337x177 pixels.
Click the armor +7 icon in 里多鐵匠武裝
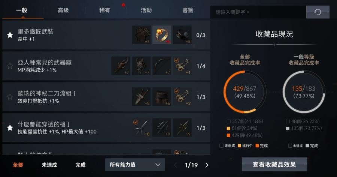click(141, 35)
